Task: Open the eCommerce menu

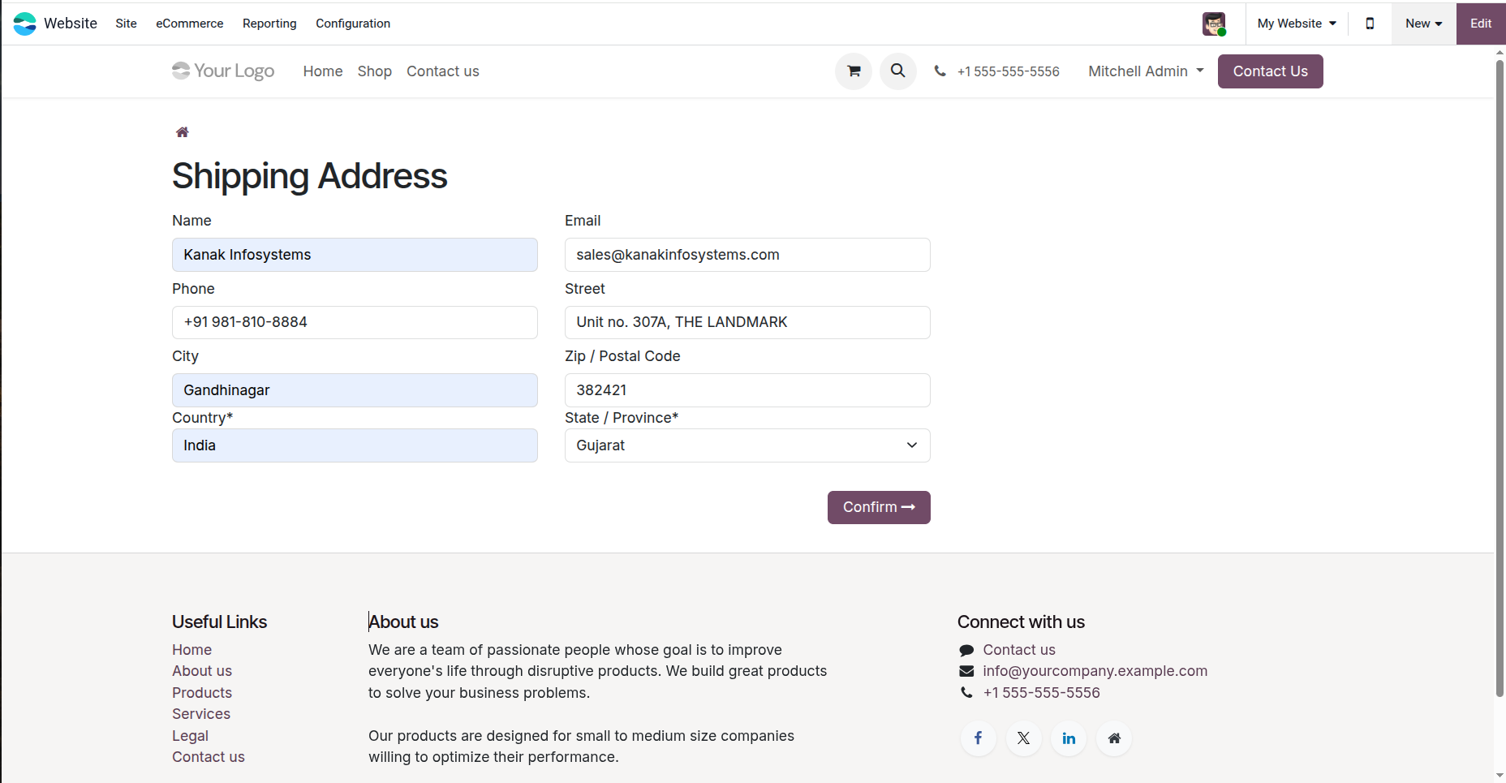Action: [190, 24]
